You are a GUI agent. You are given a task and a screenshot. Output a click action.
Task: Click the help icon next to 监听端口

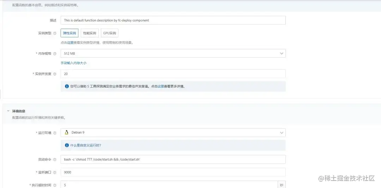click(55, 172)
